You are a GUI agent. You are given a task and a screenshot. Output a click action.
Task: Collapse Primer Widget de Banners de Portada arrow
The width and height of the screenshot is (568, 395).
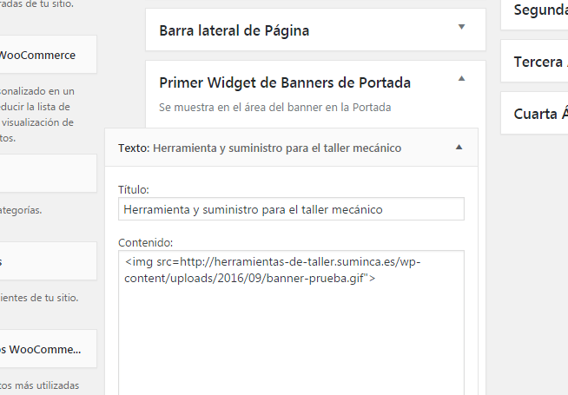pyautogui.click(x=461, y=78)
